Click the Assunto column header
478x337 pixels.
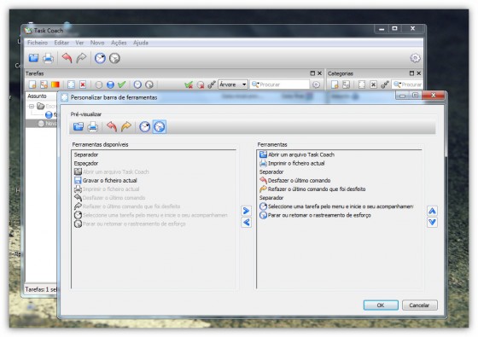click(x=41, y=96)
